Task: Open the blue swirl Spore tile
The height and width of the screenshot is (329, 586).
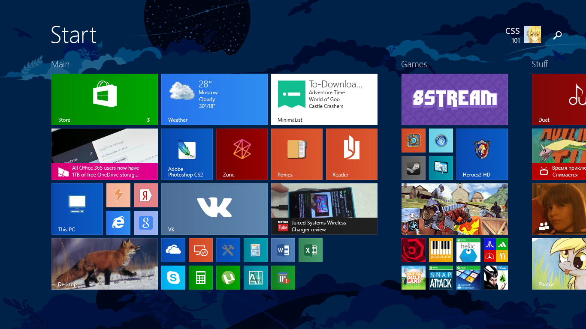Action: [441, 141]
